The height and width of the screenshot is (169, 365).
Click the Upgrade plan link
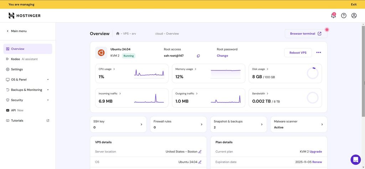tap(316, 152)
